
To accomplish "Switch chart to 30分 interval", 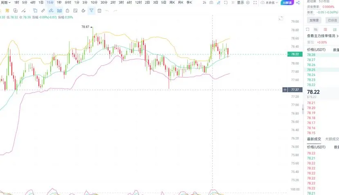I will click(104, 2).
